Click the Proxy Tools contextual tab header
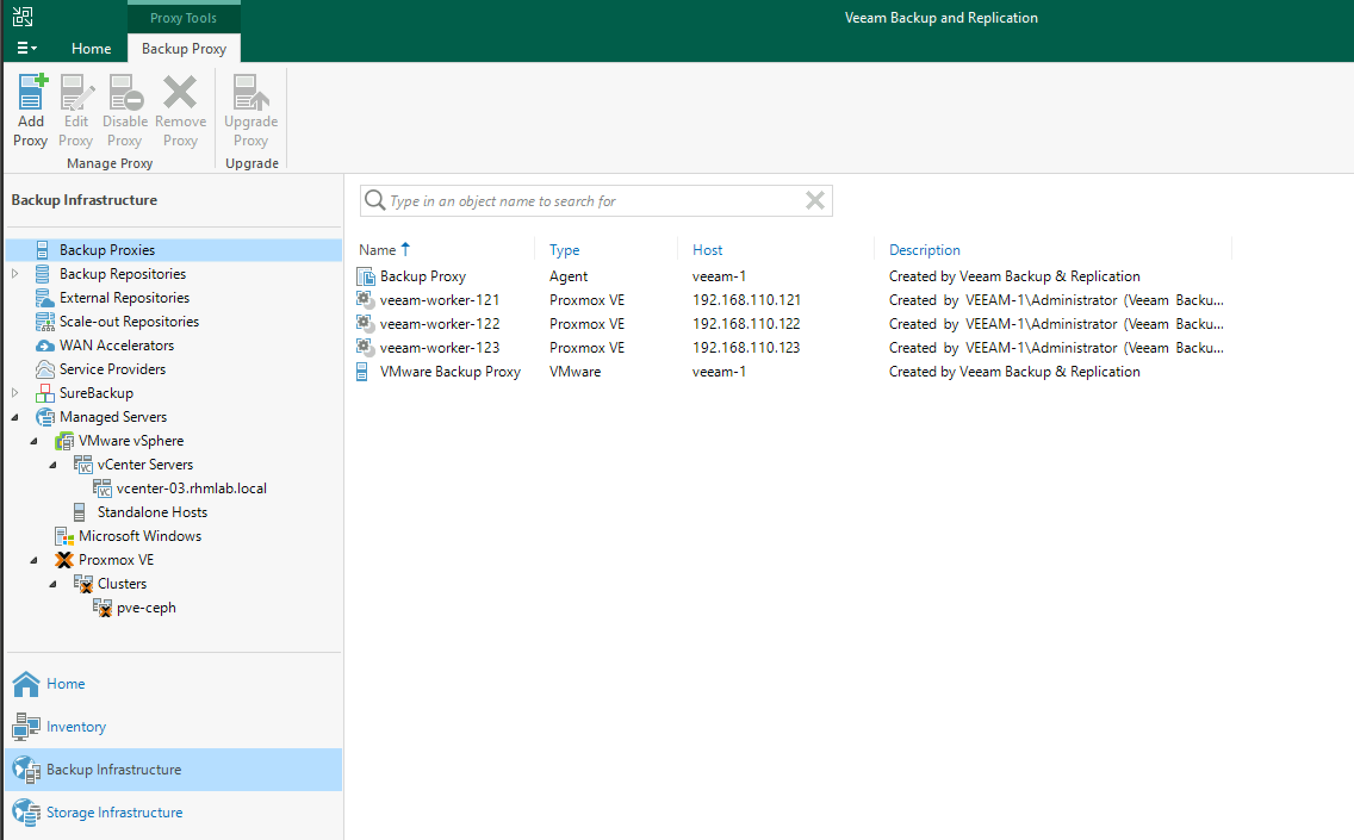Image resolution: width=1354 pixels, height=840 pixels. (184, 18)
